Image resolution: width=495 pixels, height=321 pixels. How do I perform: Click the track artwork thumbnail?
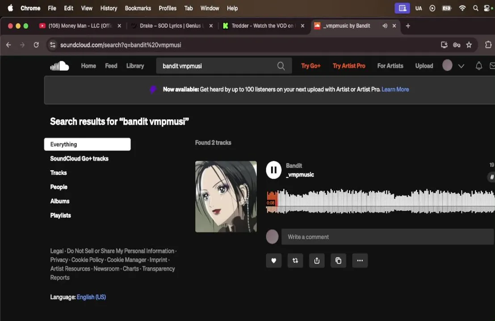[x=226, y=197]
